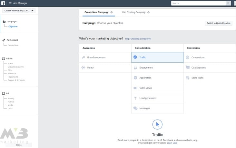Screen dimensions: 236x148
Task: Click the Ad Account megaphone icon in sidebar
Action: point(4,40)
